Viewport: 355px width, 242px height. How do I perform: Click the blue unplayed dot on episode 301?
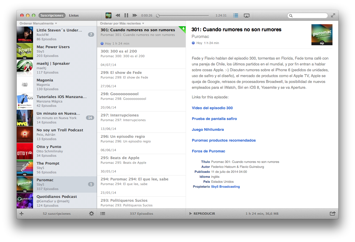click(102, 43)
